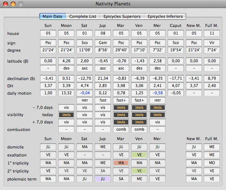This screenshot has width=226, height=190.
Task: Click the Jup motion status fast
Action: pyautogui.click(x=103, y=100)
